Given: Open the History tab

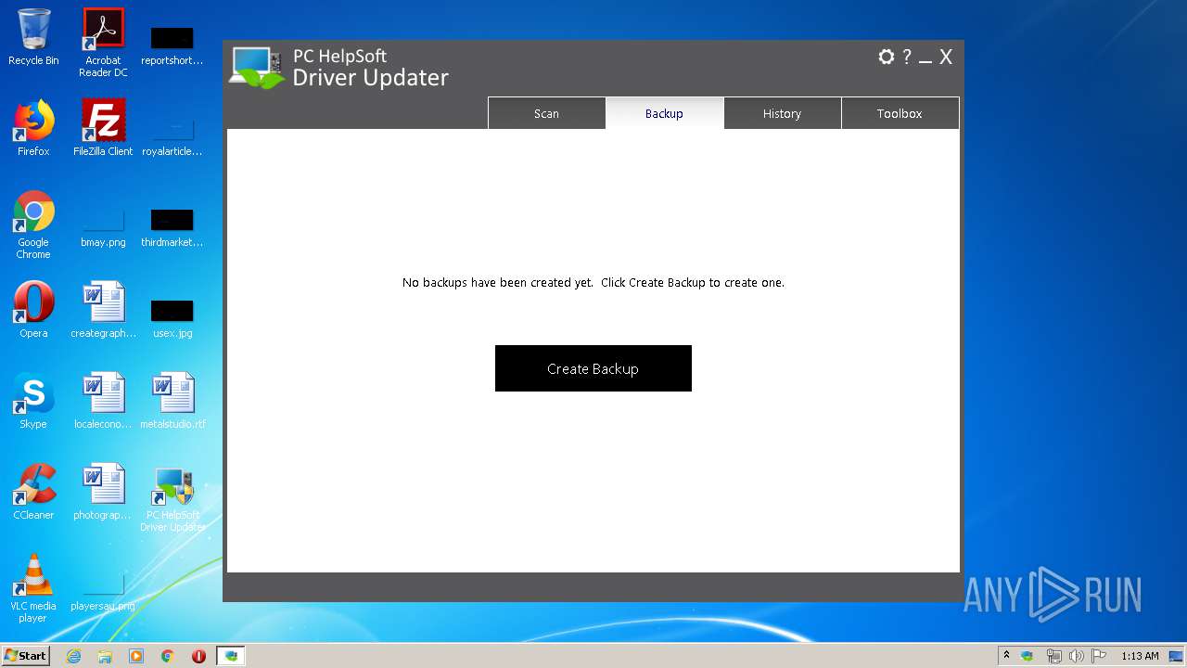Looking at the screenshot, I should 782,113.
